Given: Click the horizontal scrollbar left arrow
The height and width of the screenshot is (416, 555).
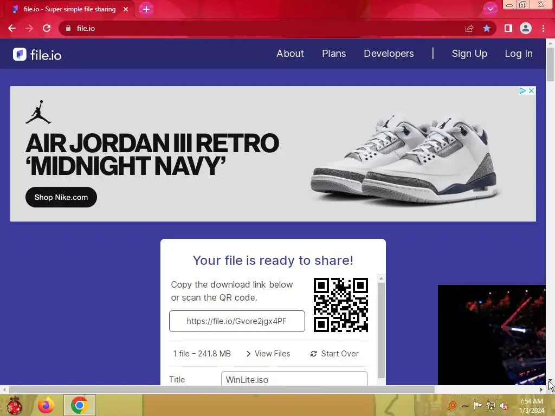Looking at the screenshot, I should tap(4, 389).
